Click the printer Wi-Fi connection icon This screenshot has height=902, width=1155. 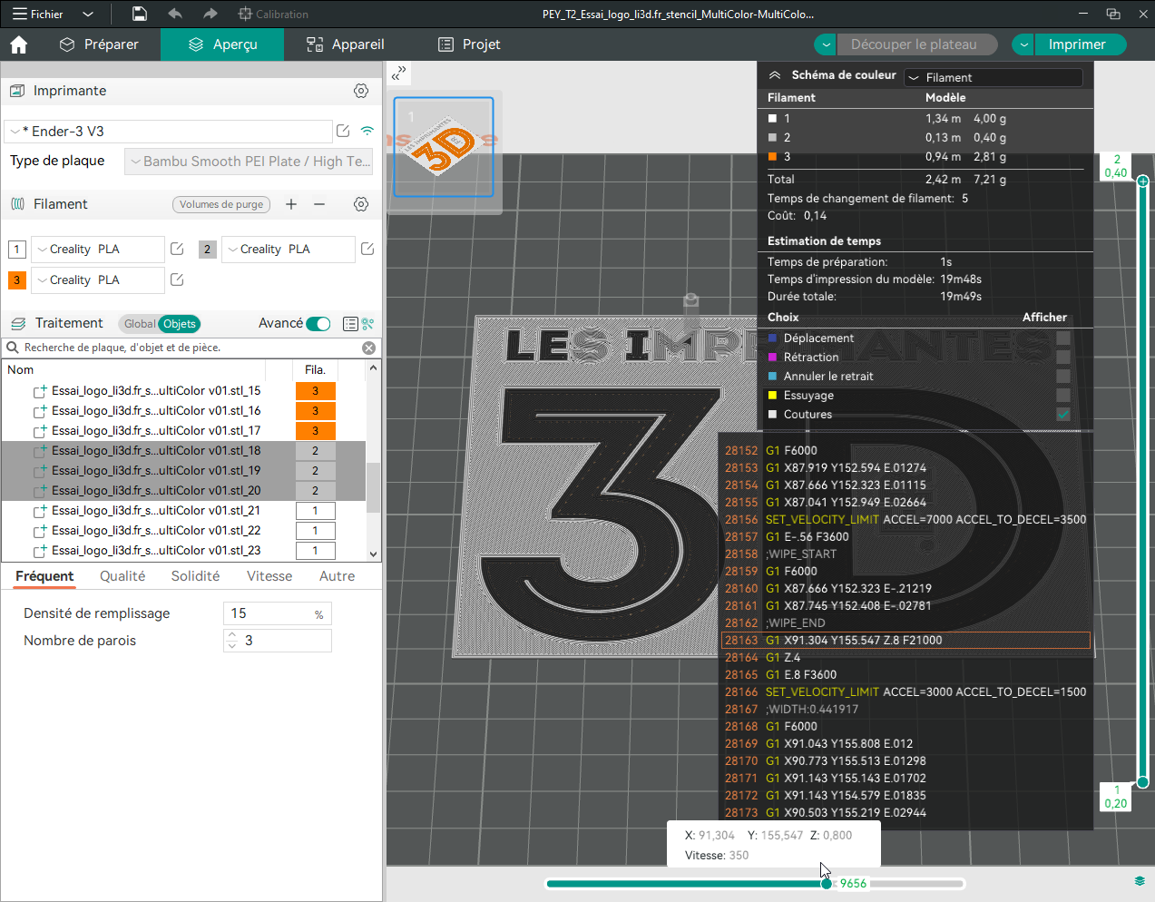(367, 131)
